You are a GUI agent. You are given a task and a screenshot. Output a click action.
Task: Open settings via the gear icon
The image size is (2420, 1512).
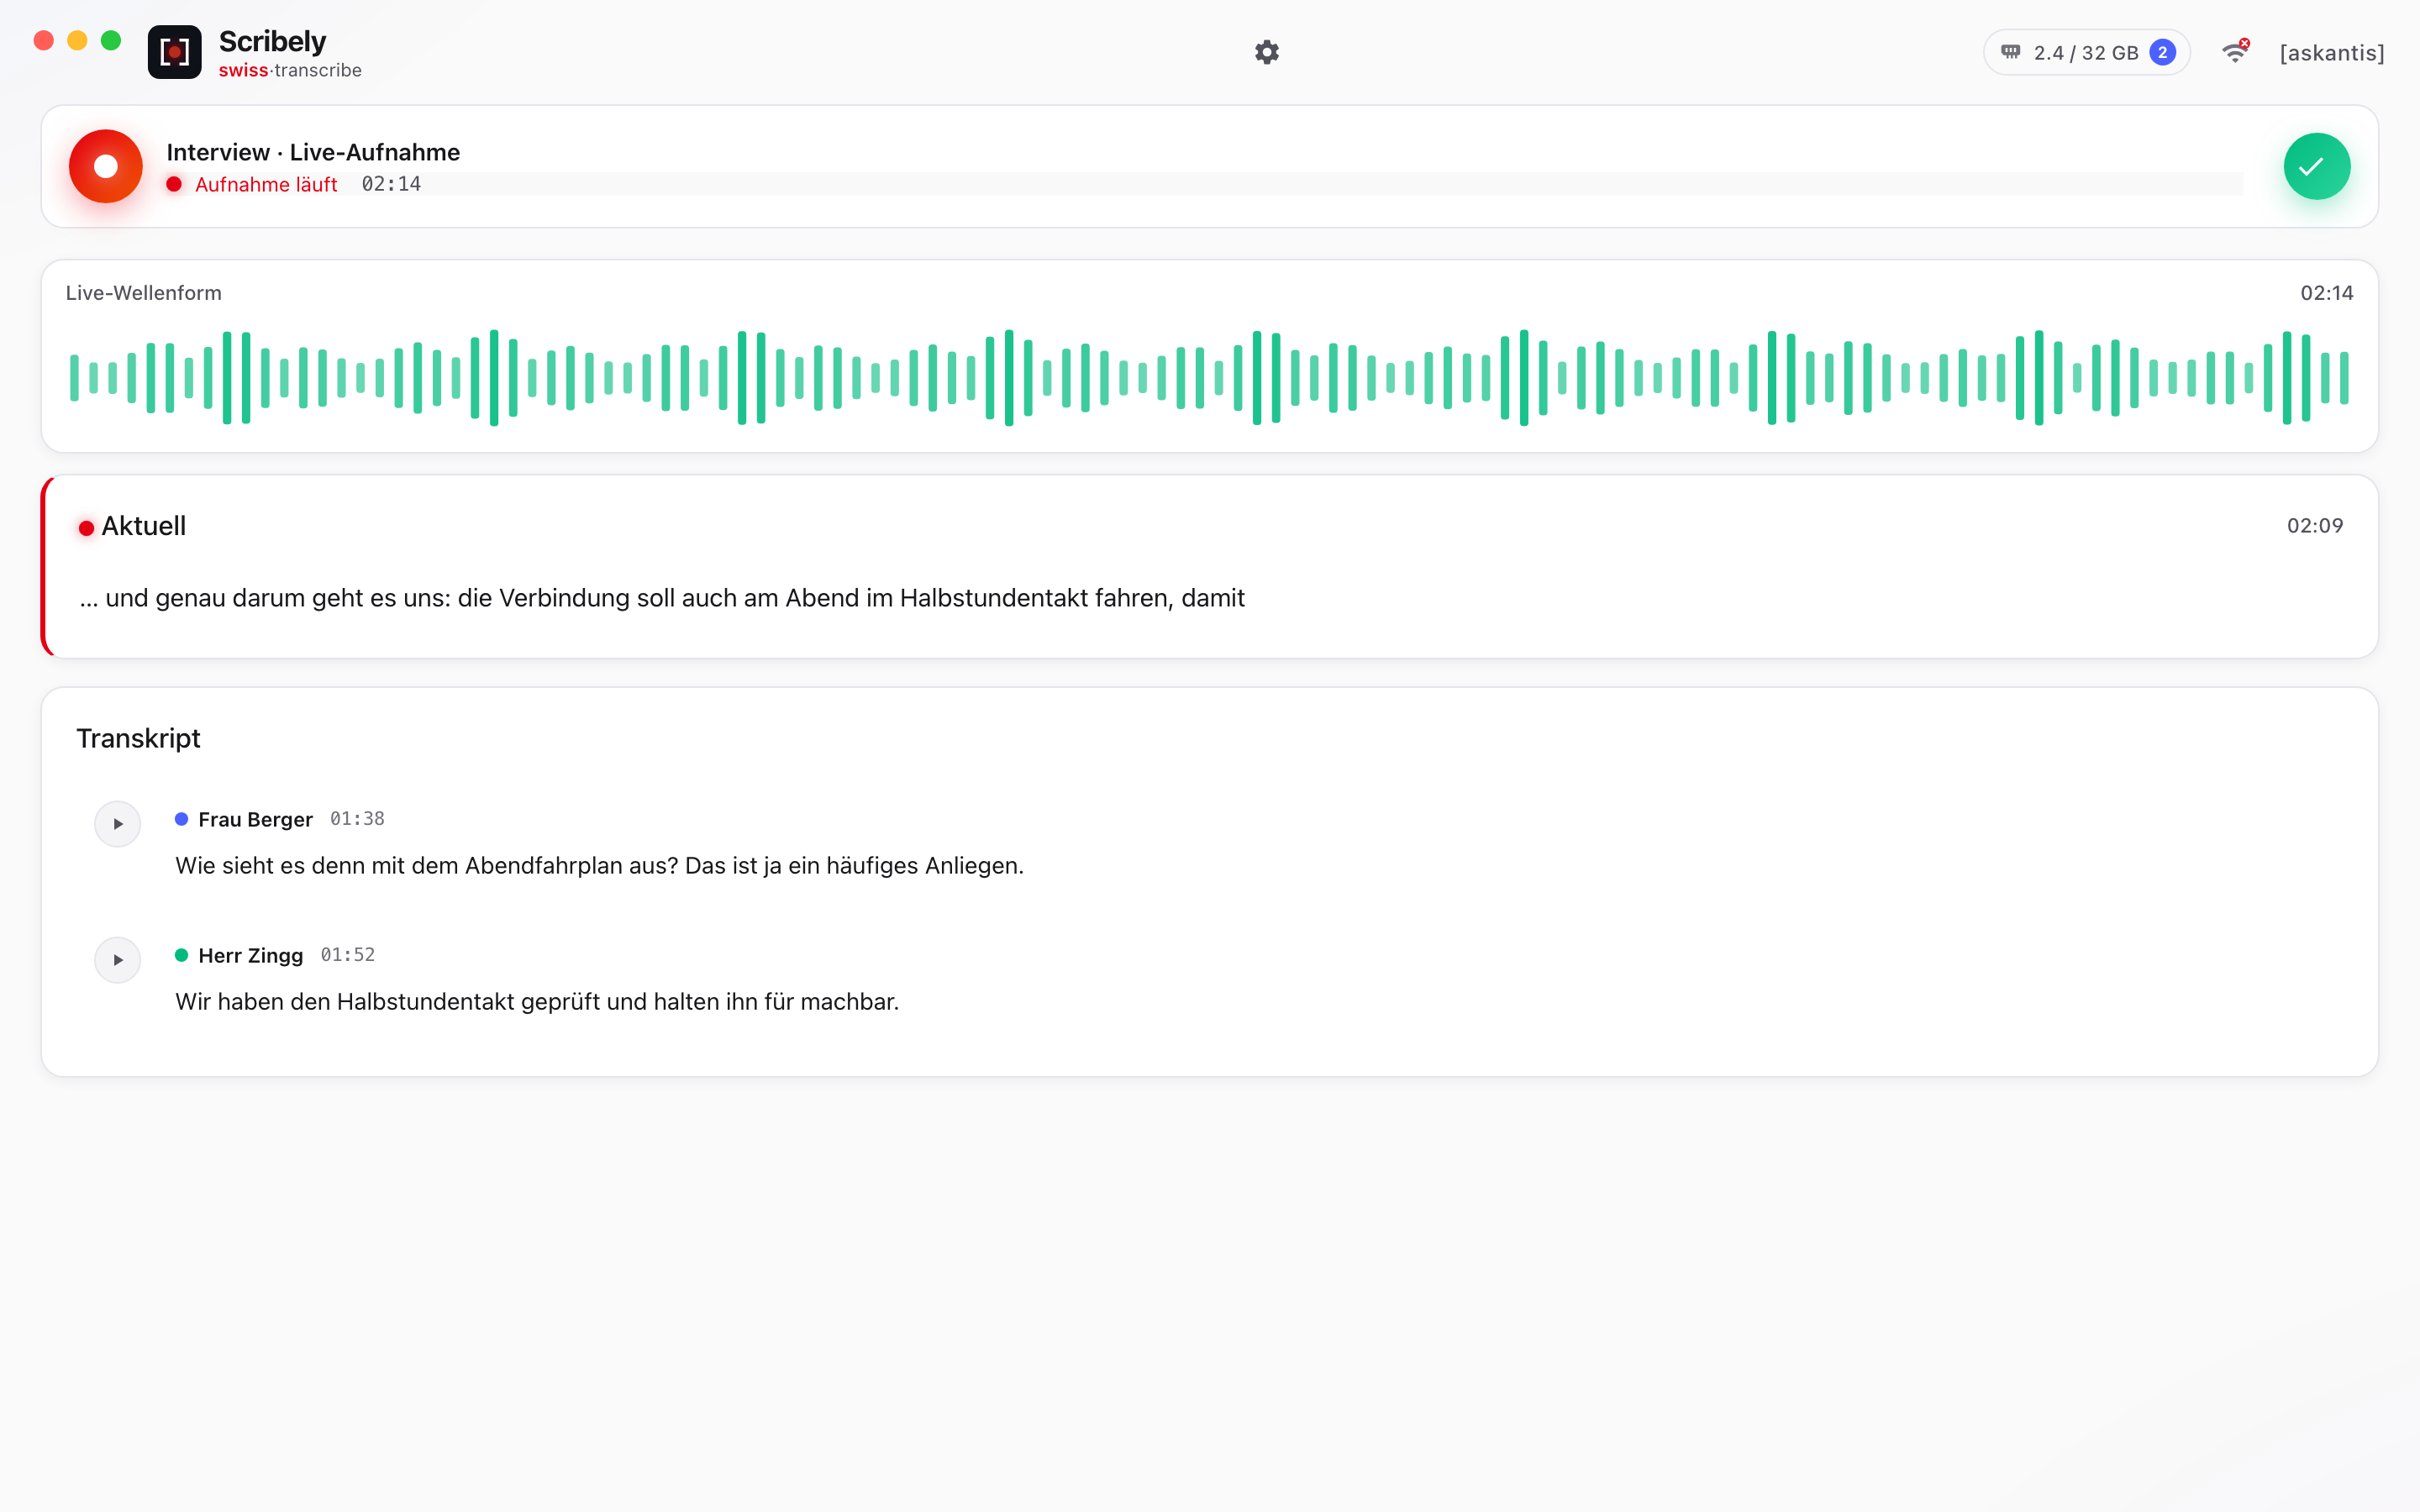pos(1266,52)
